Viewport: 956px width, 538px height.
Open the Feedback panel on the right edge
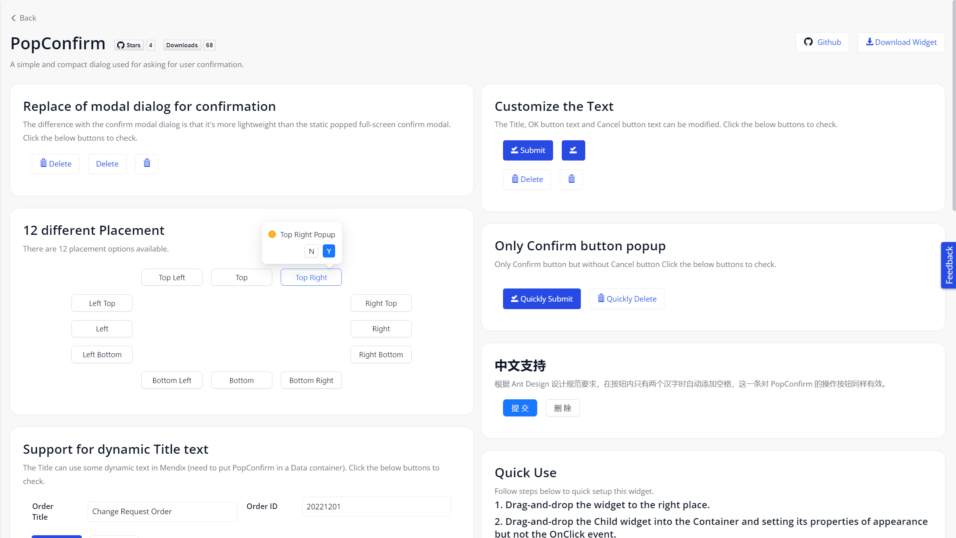(949, 265)
